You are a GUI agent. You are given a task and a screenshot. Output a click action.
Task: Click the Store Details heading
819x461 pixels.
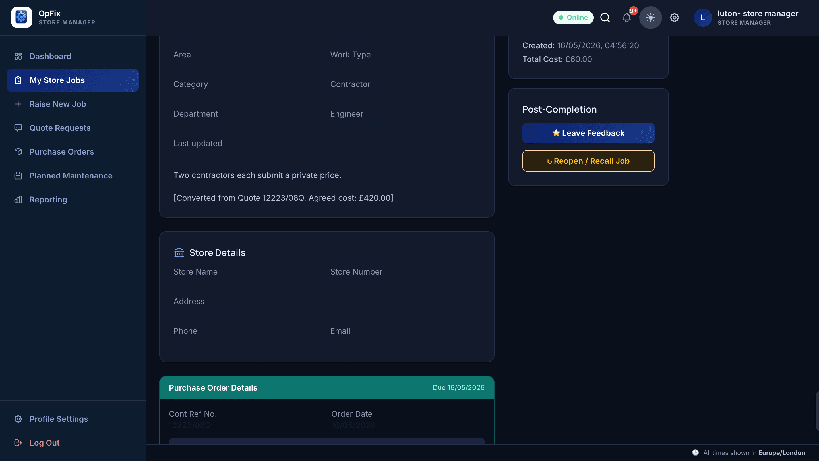pyautogui.click(x=217, y=253)
